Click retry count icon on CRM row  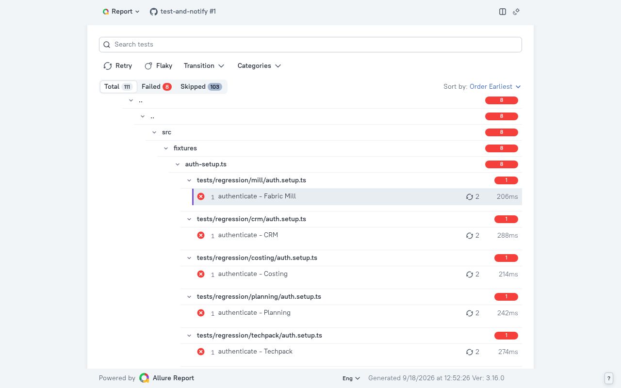coord(469,236)
